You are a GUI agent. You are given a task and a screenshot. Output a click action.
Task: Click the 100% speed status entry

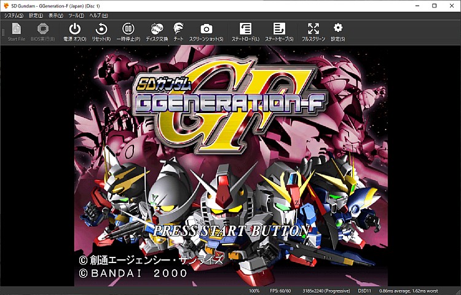click(x=254, y=291)
